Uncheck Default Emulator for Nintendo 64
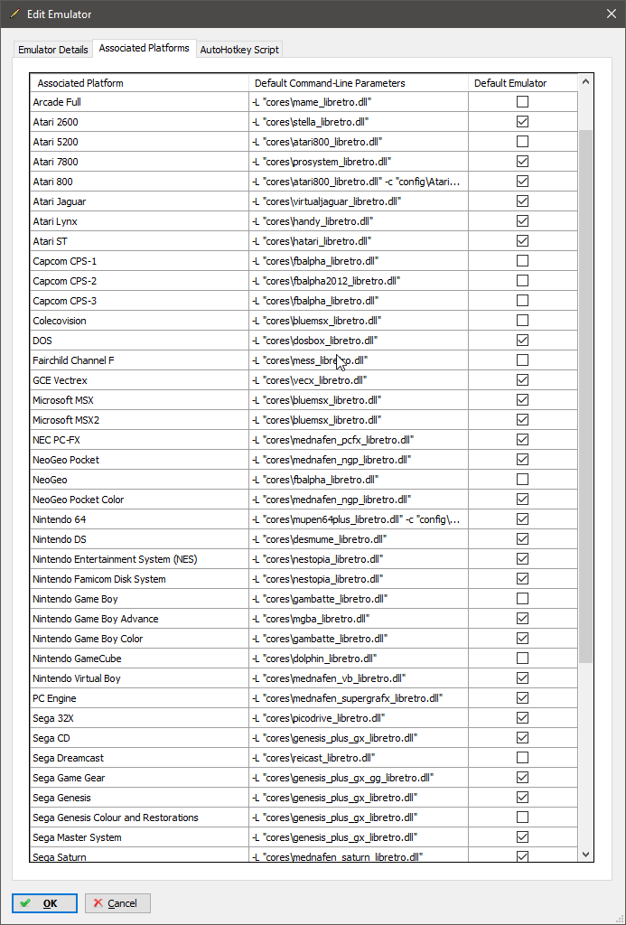Viewport: 626px width, 925px height. coord(522,519)
